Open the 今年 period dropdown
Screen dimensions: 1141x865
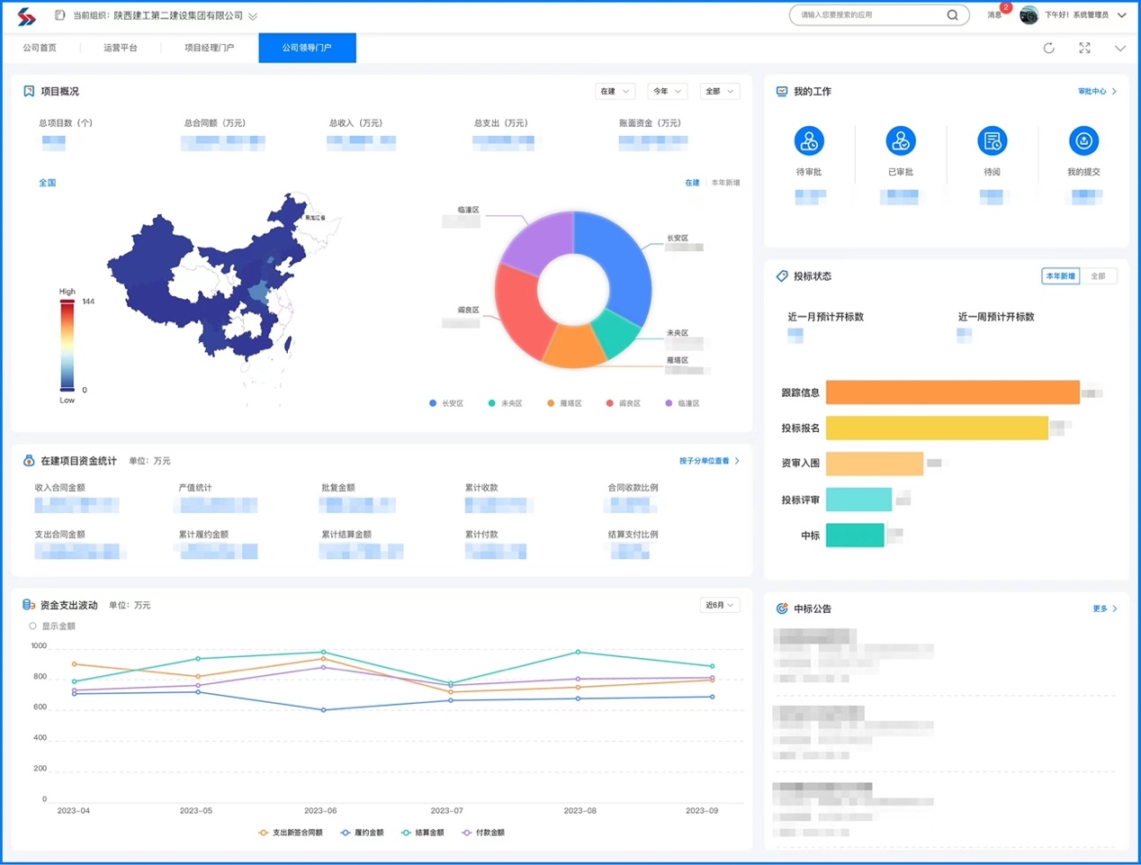click(667, 91)
